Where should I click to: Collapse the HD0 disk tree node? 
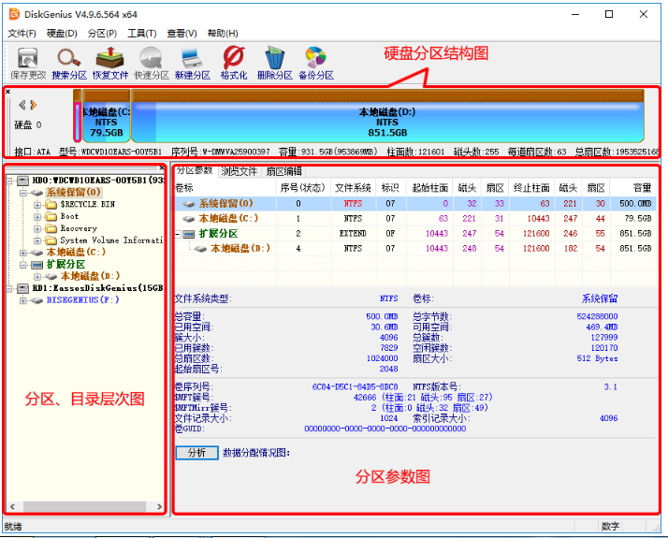point(9,181)
